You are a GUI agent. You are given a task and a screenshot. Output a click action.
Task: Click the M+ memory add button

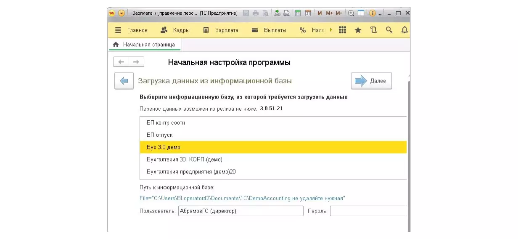pos(329,13)
